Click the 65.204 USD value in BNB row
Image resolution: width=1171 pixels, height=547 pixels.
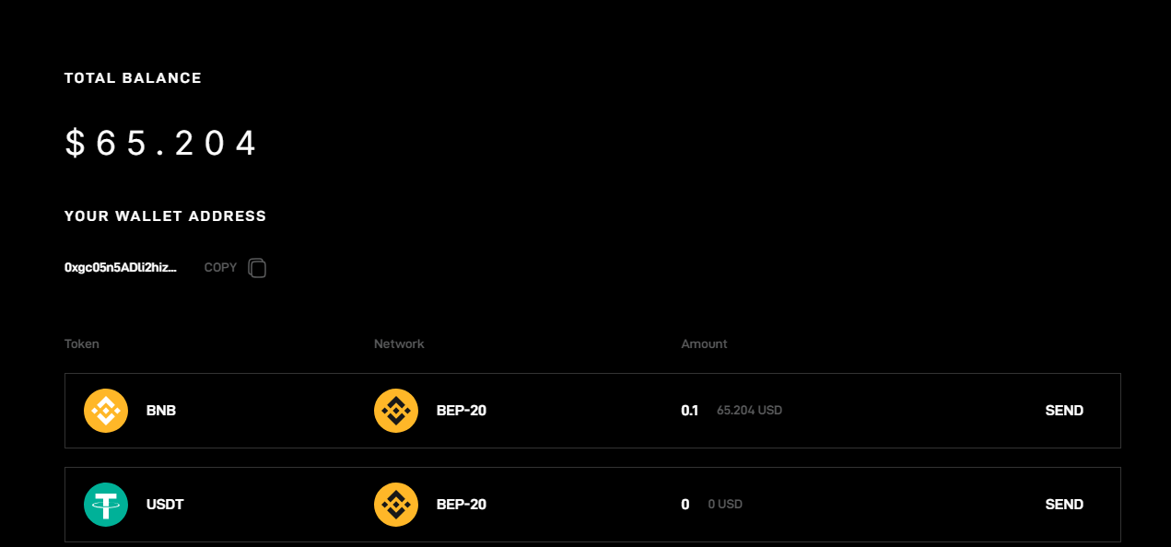749,411
